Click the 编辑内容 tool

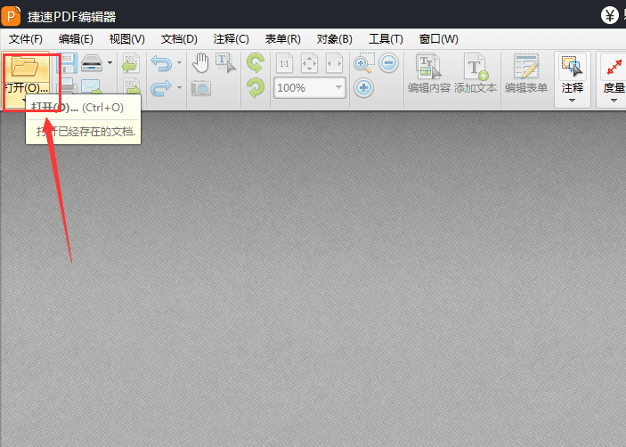[429, 74]
